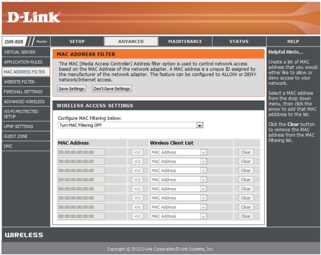Clear the seventh row MAC entry

pos(246,207)
